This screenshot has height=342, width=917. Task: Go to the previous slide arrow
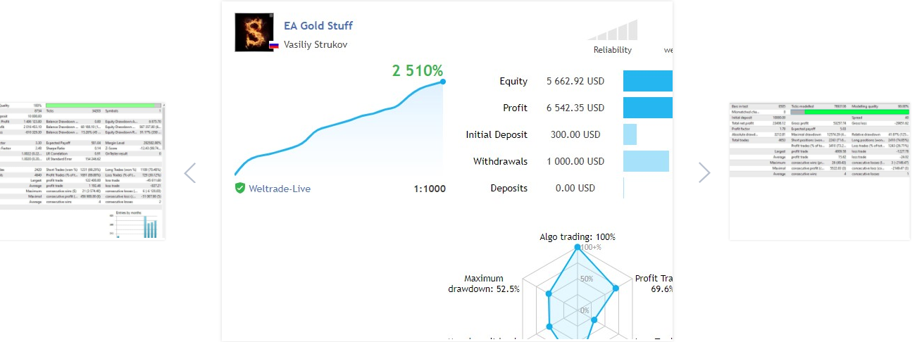(190, 172)
